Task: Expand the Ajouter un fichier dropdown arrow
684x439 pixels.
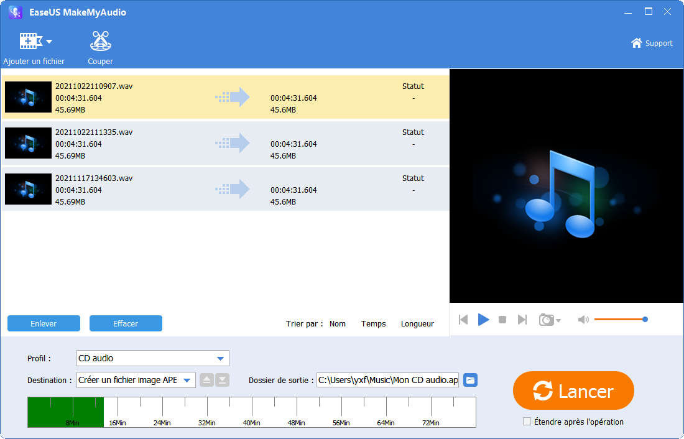Action: 49,42
